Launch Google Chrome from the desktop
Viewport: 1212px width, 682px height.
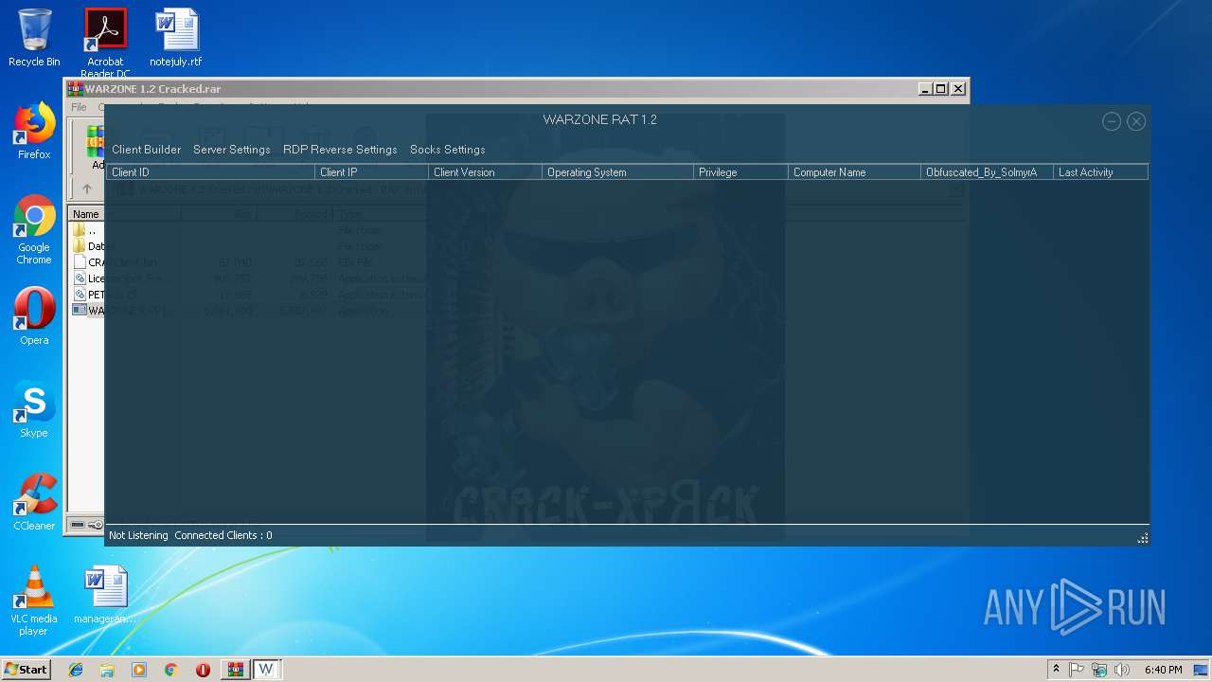click(x=34, y=230)
